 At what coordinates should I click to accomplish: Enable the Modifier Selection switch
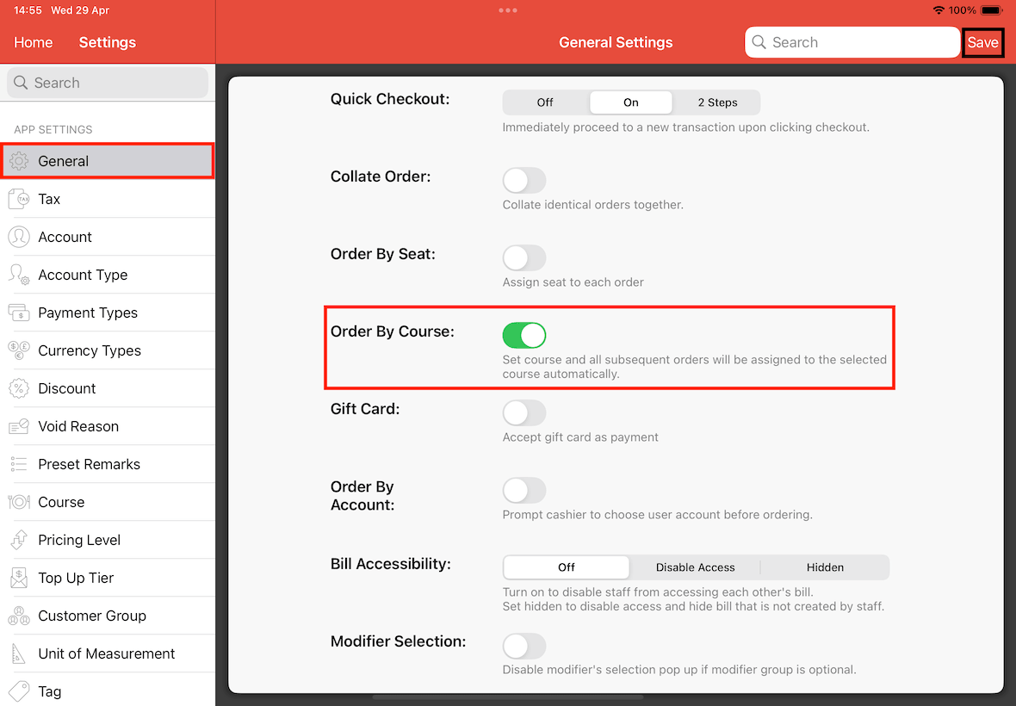(524, 646)
